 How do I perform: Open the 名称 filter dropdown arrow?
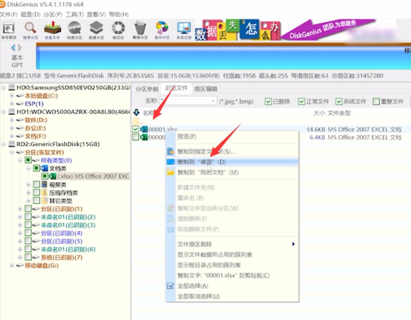click(x=213, y=101)
